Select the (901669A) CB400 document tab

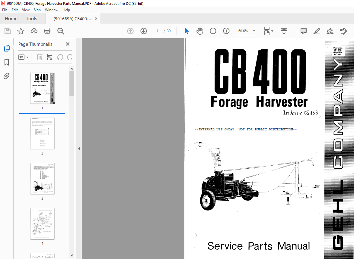click(x=73, y=19)
